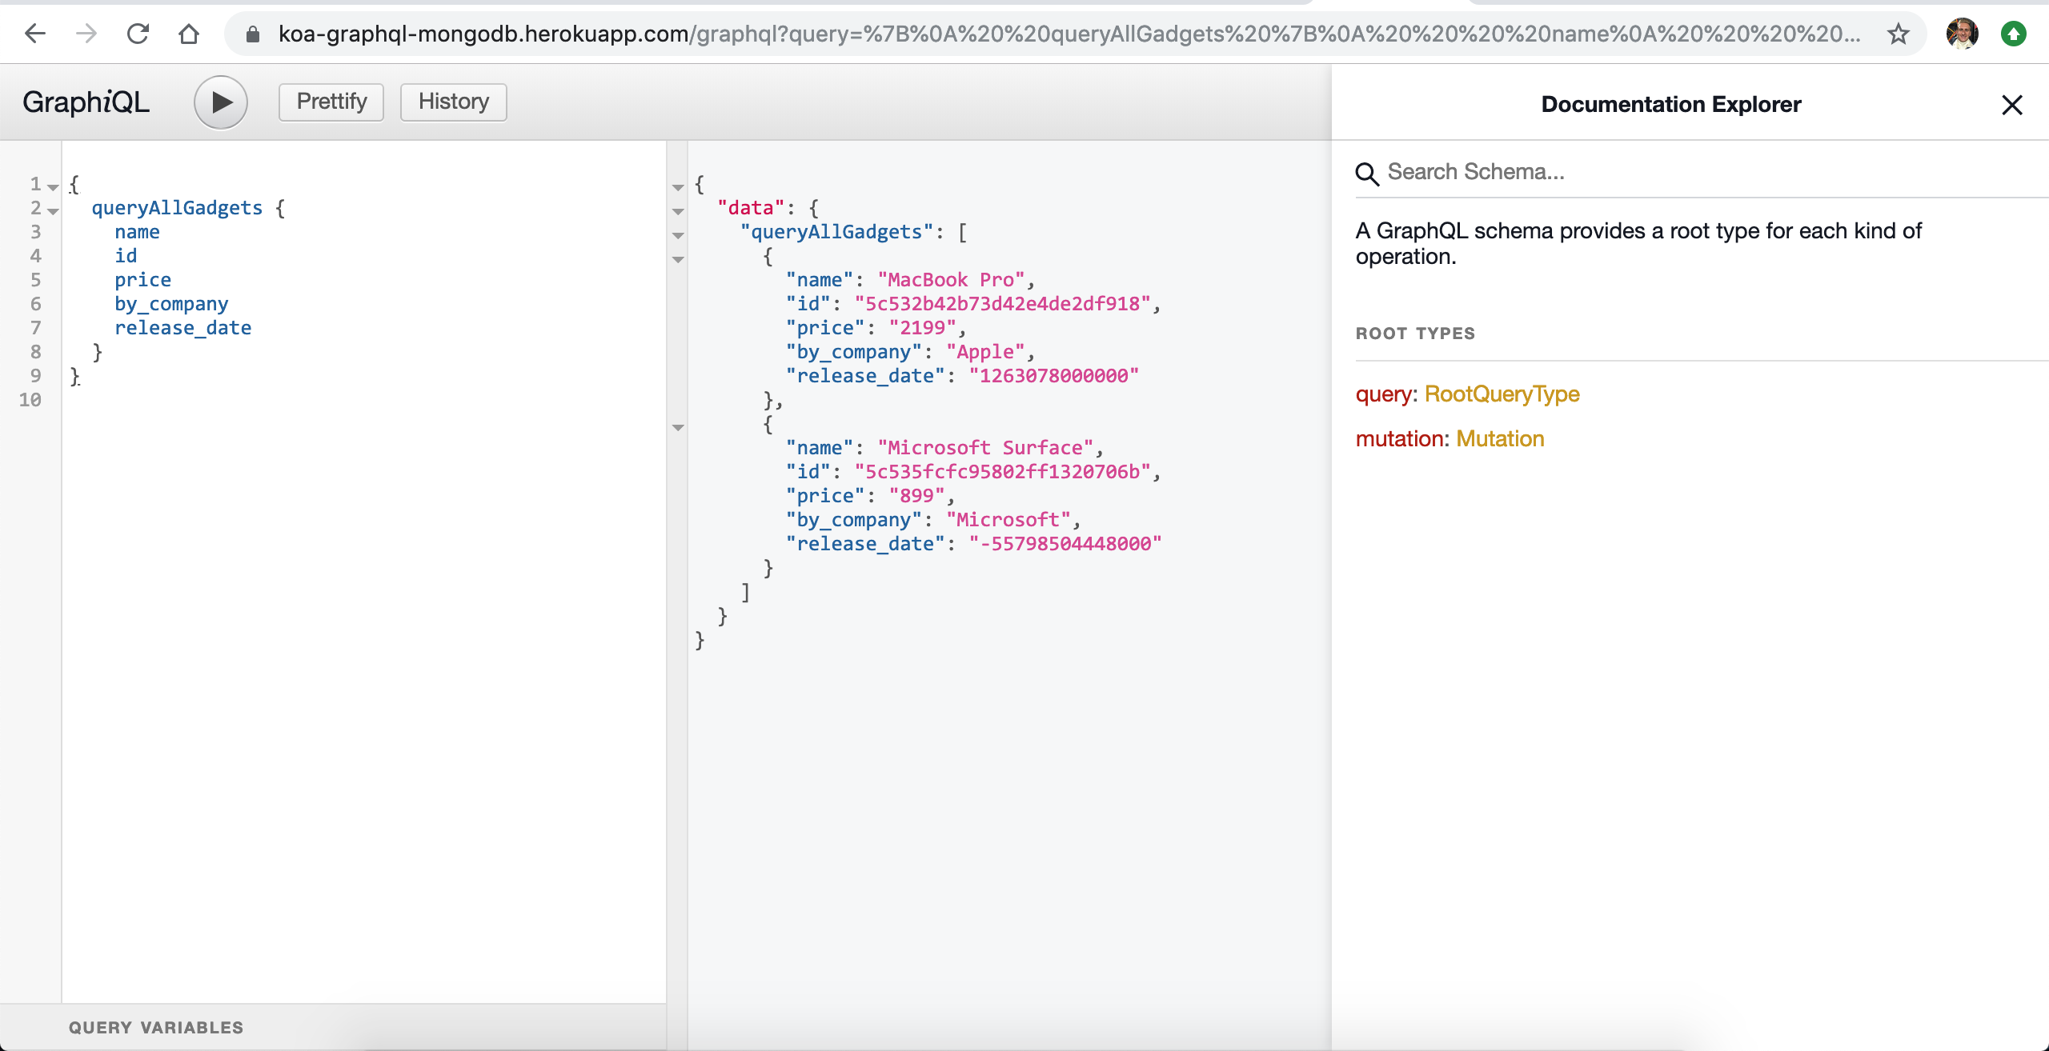The image size is (2049, 1051).
Task: Open the RootQueryType link
Action: [1502, 394]
